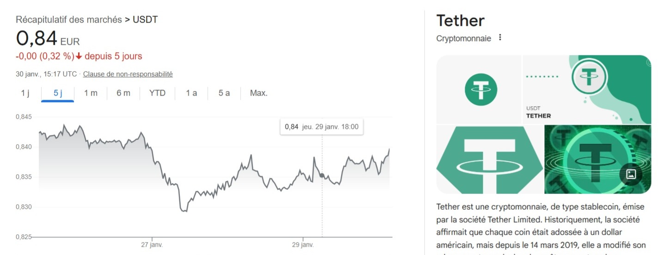
Task: Open the three-dot menu beside Cryptomonnaie
Action: [500, 38]
